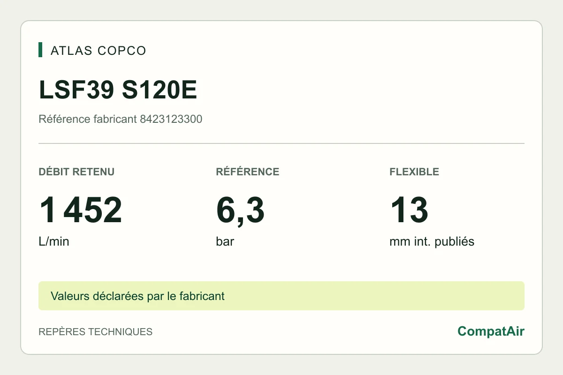Click the LSF39 S120E product title
This screenshot has height=375, width=563.
[118, 90]
